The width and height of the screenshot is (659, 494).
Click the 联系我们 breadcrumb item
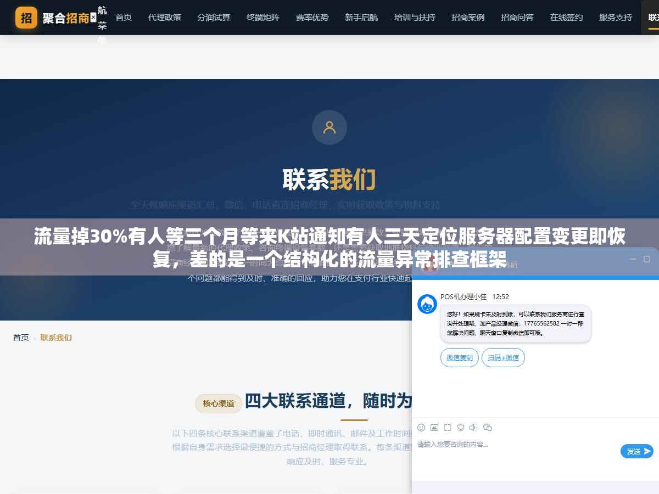[56, 338]
